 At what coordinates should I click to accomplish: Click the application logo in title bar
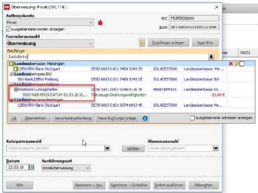click(7, 7)
